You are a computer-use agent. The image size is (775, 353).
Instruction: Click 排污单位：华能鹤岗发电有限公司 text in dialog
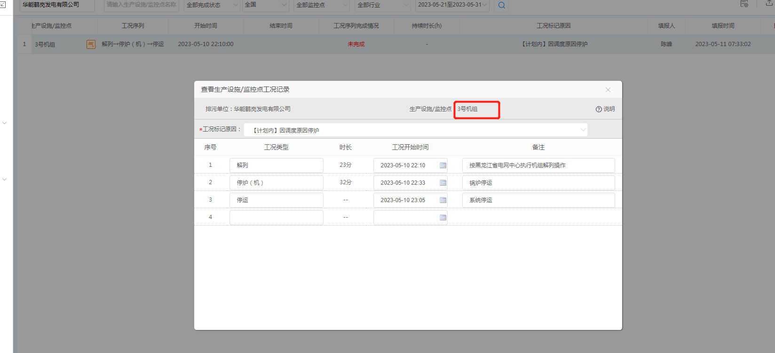pyautogui.click(x=248, y=109)
